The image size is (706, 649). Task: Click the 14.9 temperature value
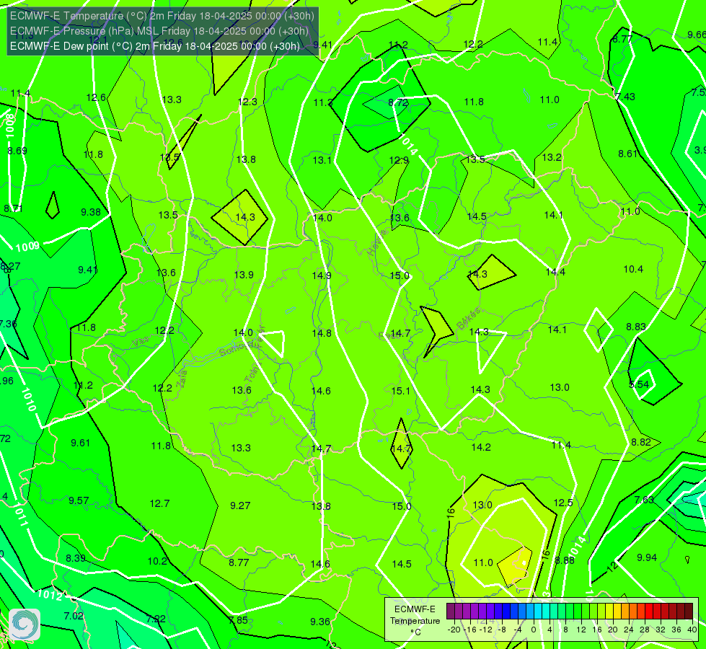(x=322, y=275)
